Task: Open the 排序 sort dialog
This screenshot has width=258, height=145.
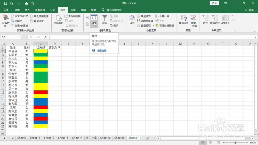Action: point(94,21)
